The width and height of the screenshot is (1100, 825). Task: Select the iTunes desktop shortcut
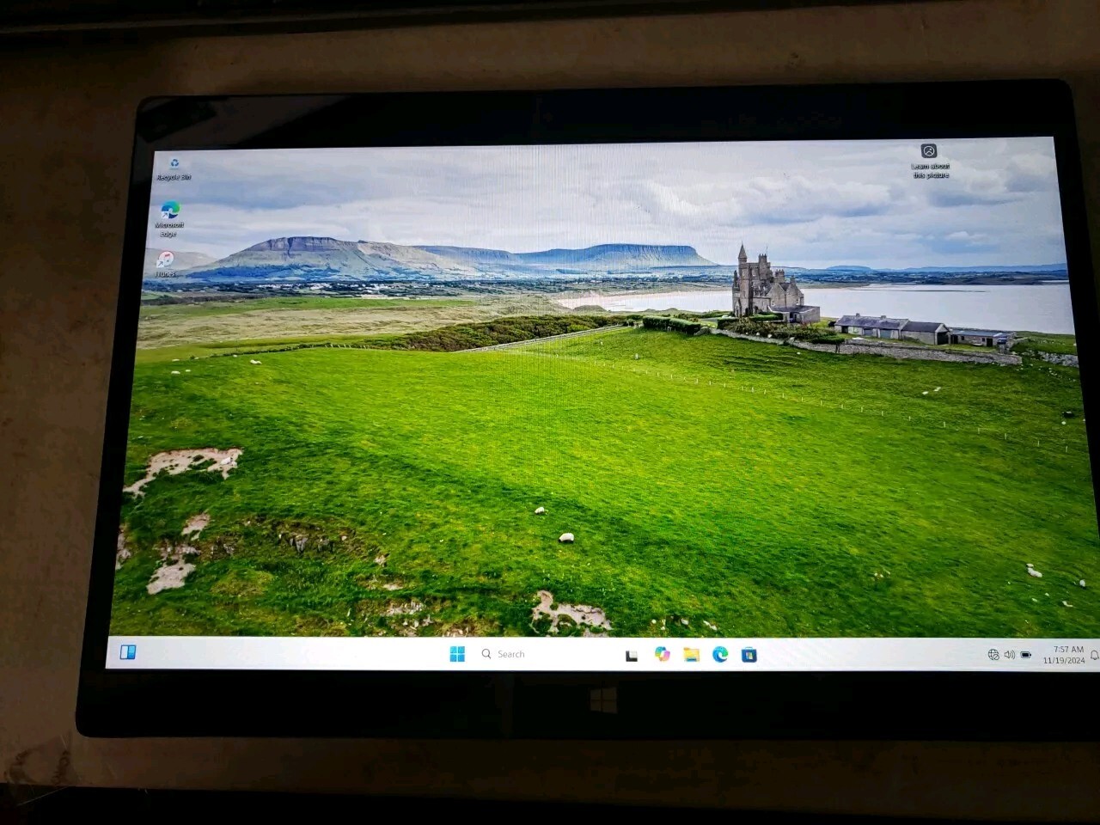coord(165,264)
